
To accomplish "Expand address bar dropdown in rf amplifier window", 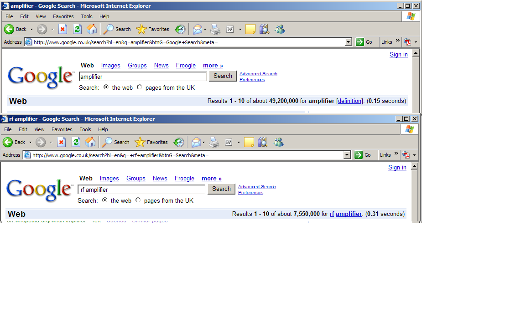I will click(347, 155).
